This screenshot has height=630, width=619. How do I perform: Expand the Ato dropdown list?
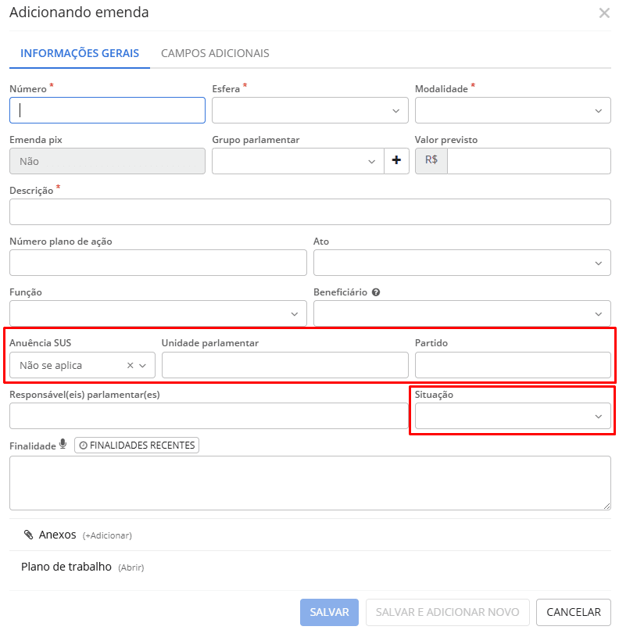[462, 263]
